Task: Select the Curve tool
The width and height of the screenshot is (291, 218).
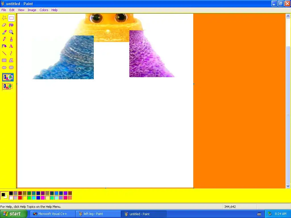Action: click(11, 53)
